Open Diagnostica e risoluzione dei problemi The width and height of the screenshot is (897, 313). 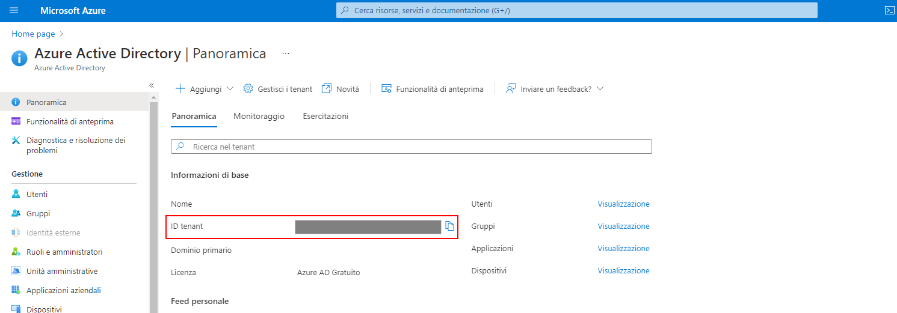pos(75,145)
